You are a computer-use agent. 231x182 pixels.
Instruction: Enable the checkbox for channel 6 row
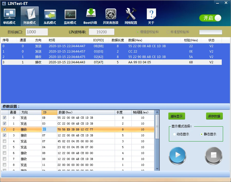point(5,153)
